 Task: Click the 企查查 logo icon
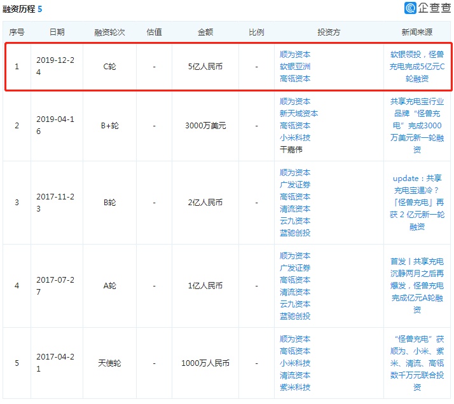(x=410, y=8)
